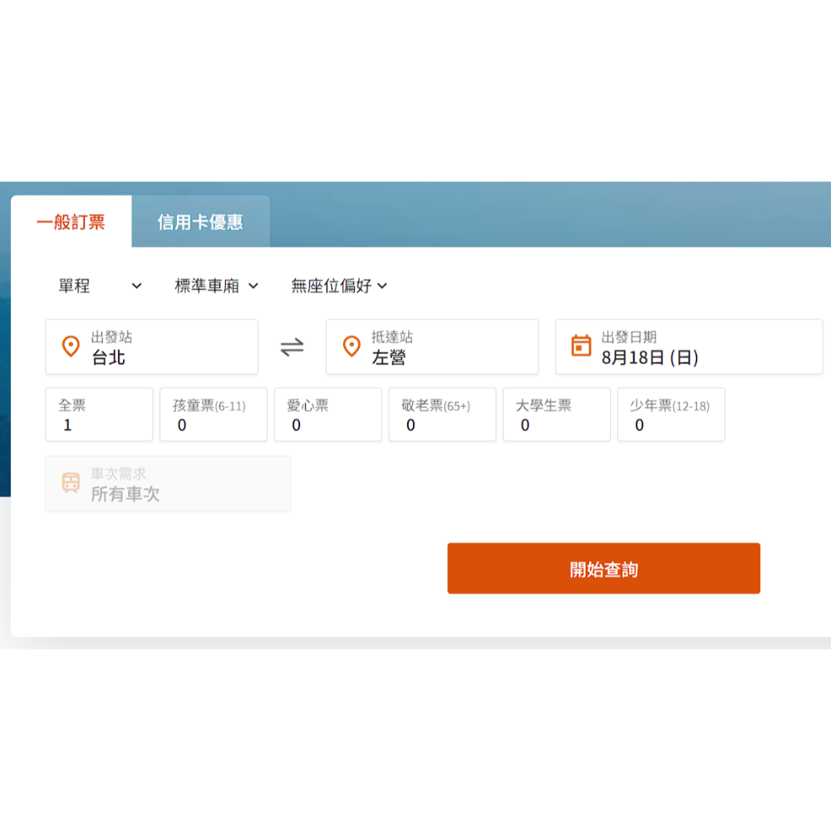Click the departure station location pin icon

71,347
